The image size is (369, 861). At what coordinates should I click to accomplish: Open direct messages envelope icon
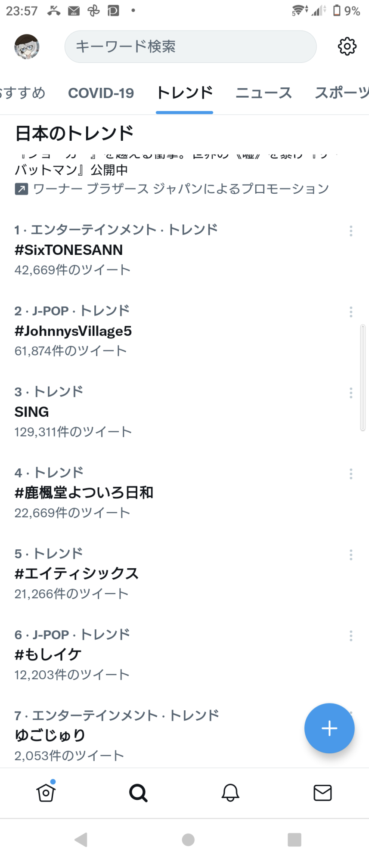pyautogui.click(x=322, y=793)
